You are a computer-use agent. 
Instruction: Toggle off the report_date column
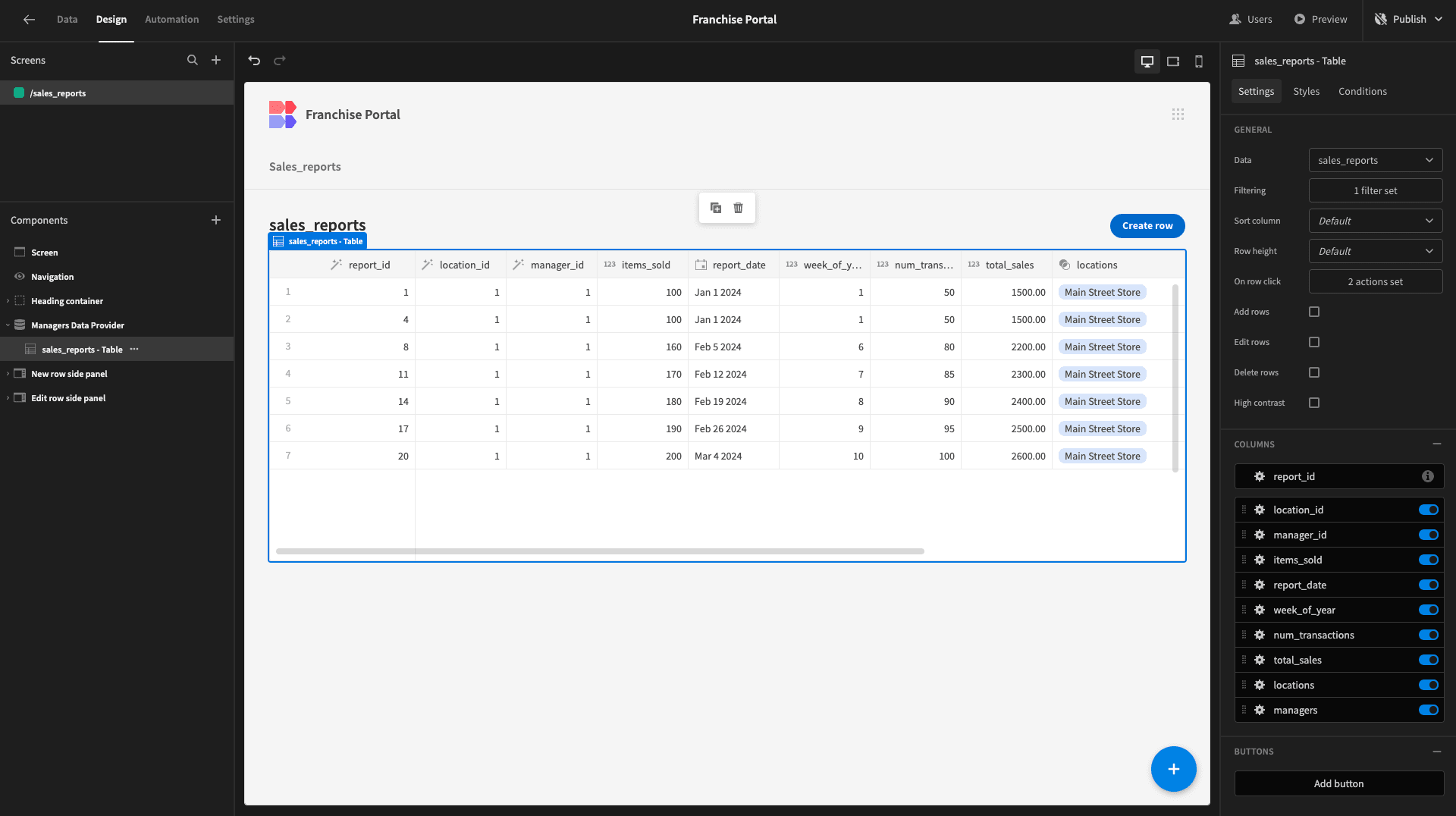click(1429, 585)
